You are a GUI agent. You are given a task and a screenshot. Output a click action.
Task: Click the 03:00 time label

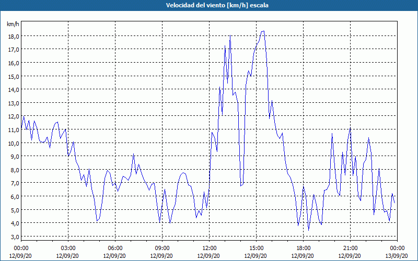point(68,248)
